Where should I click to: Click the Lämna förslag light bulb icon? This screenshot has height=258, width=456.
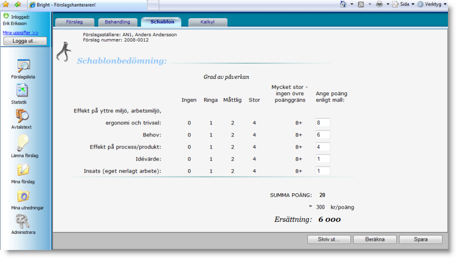(x=23, y=143)
